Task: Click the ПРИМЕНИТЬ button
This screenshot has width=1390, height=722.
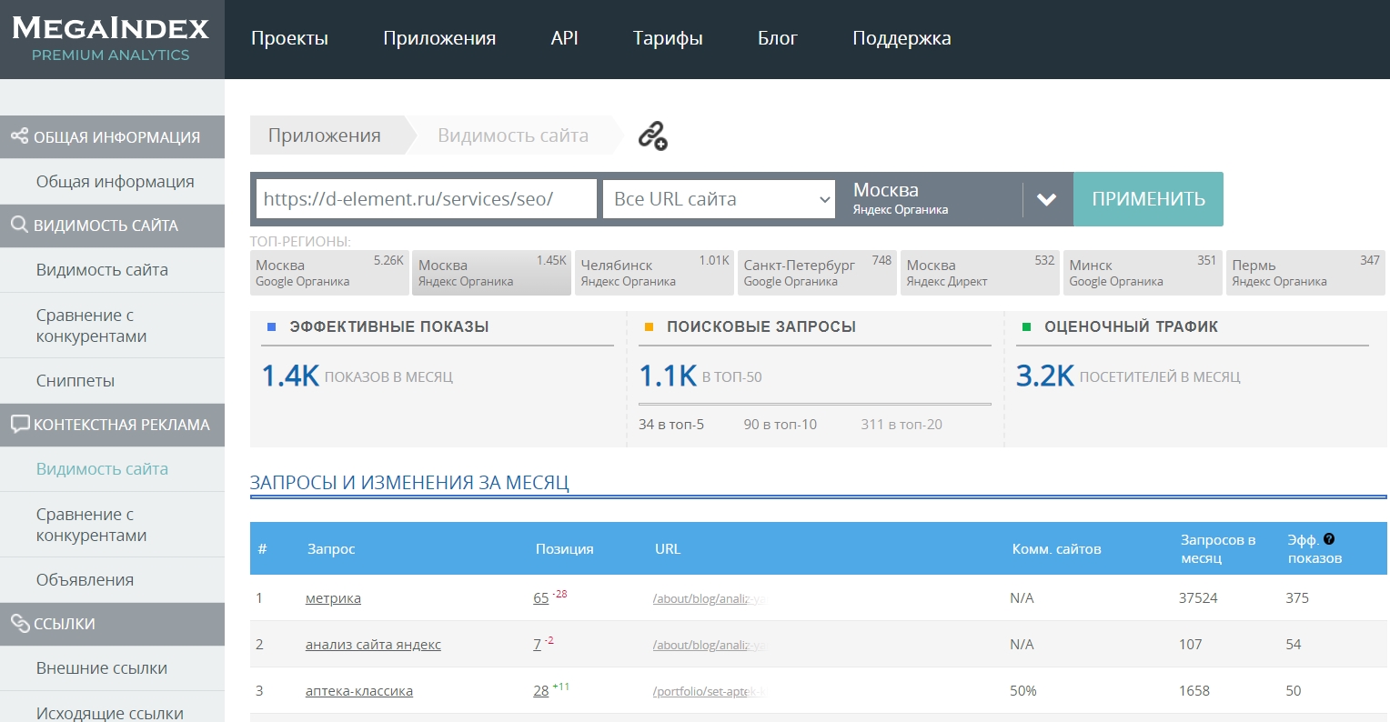Action: [1148, 199]
